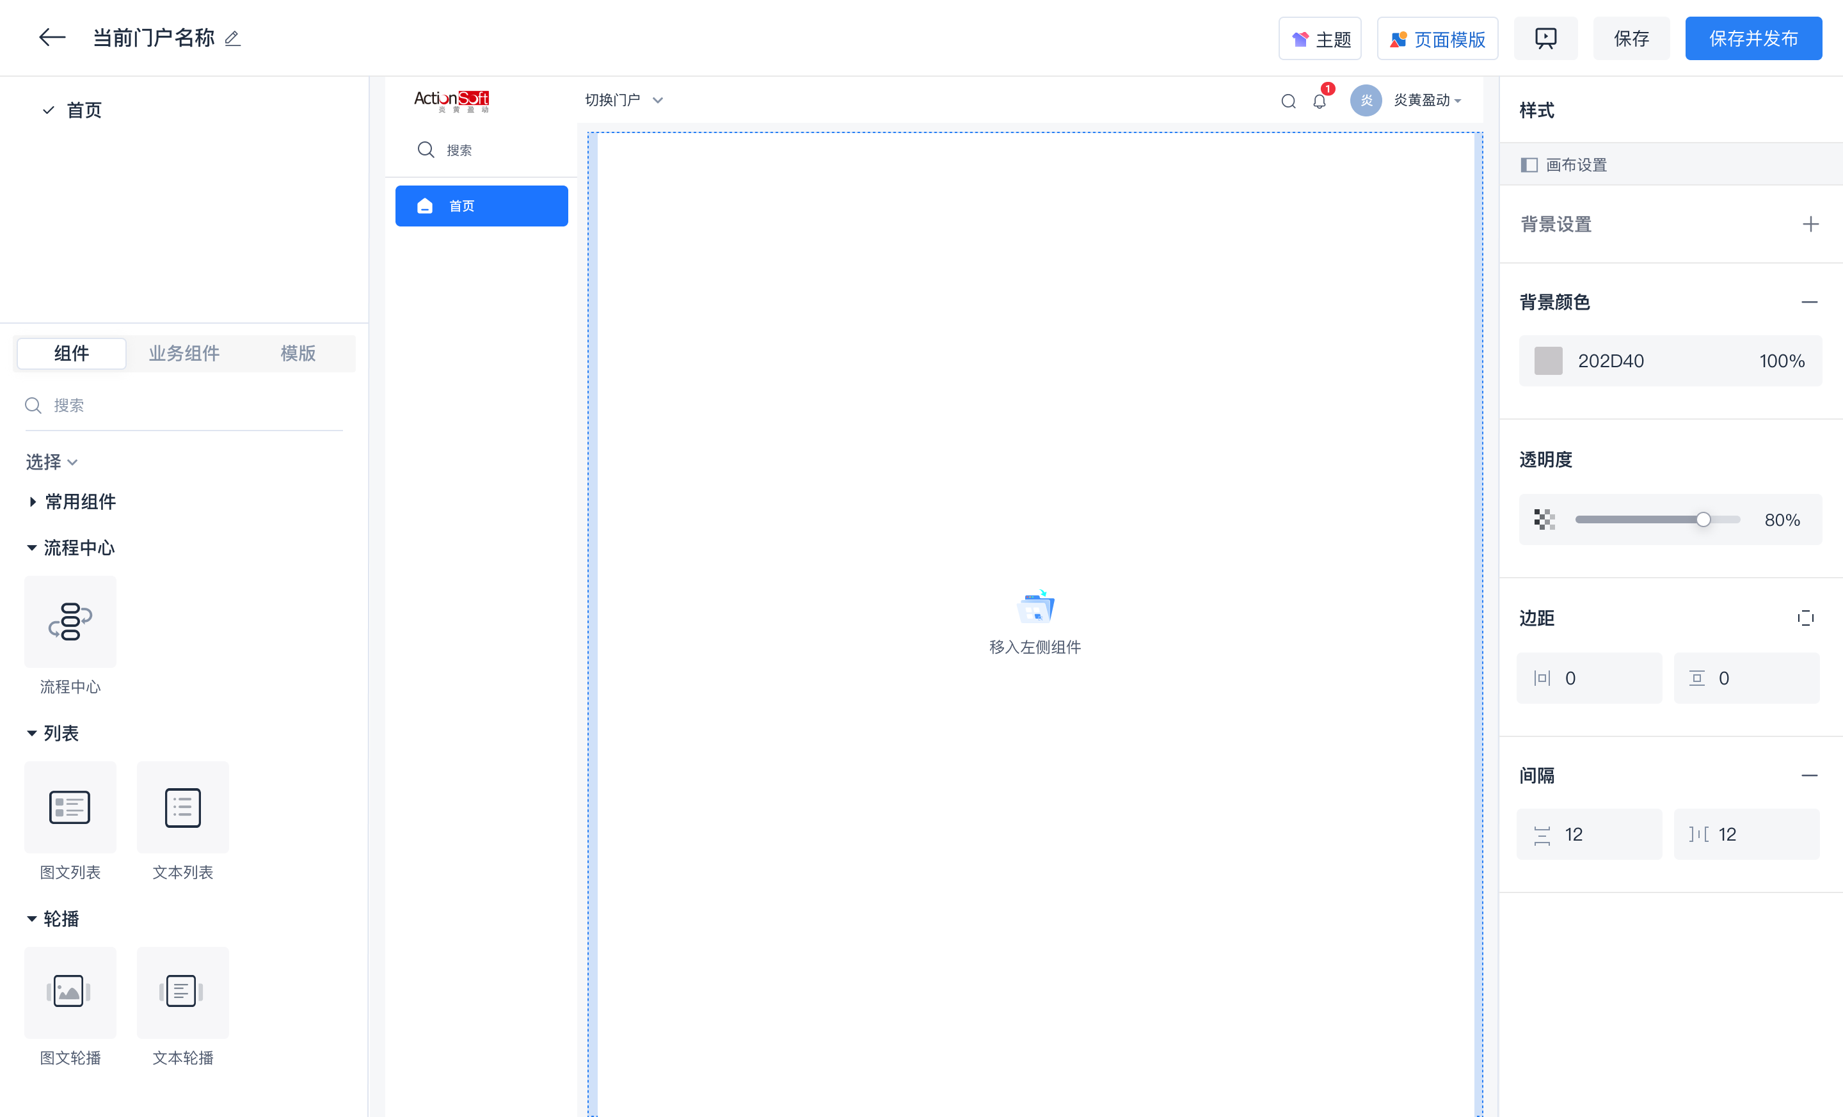Click the home icon in 首页 menu
Viewport: 1843px width, 1117px height.
coord(425,205)
